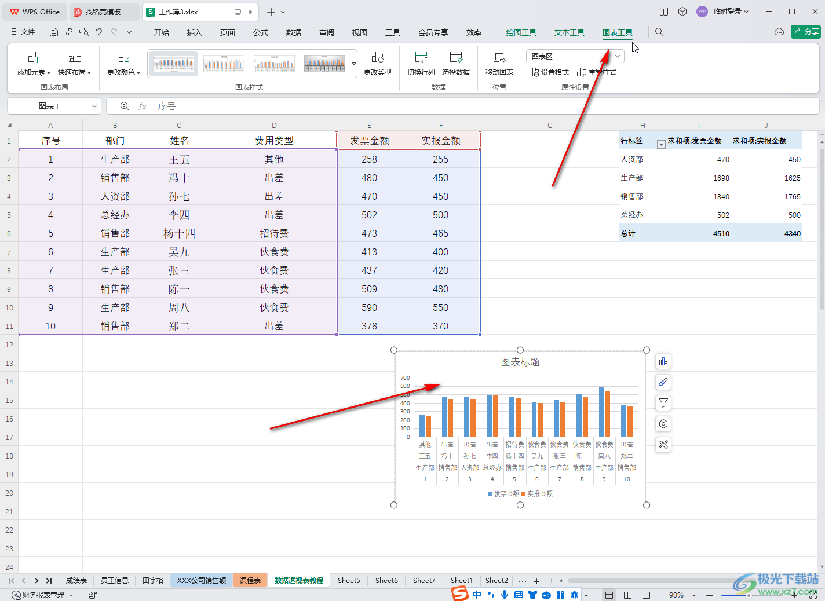
Task: Click the chart elements floating icon
Action: click(663, 362)
